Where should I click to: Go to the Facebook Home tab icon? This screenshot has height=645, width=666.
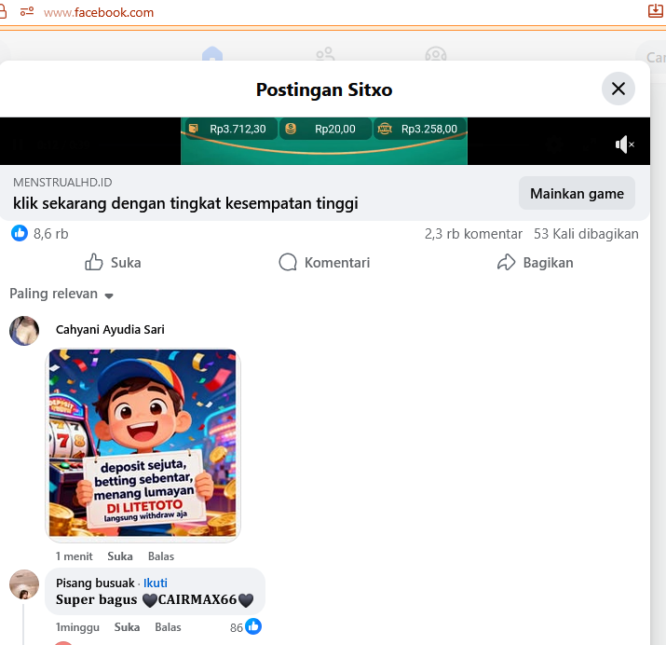[212, 54]
